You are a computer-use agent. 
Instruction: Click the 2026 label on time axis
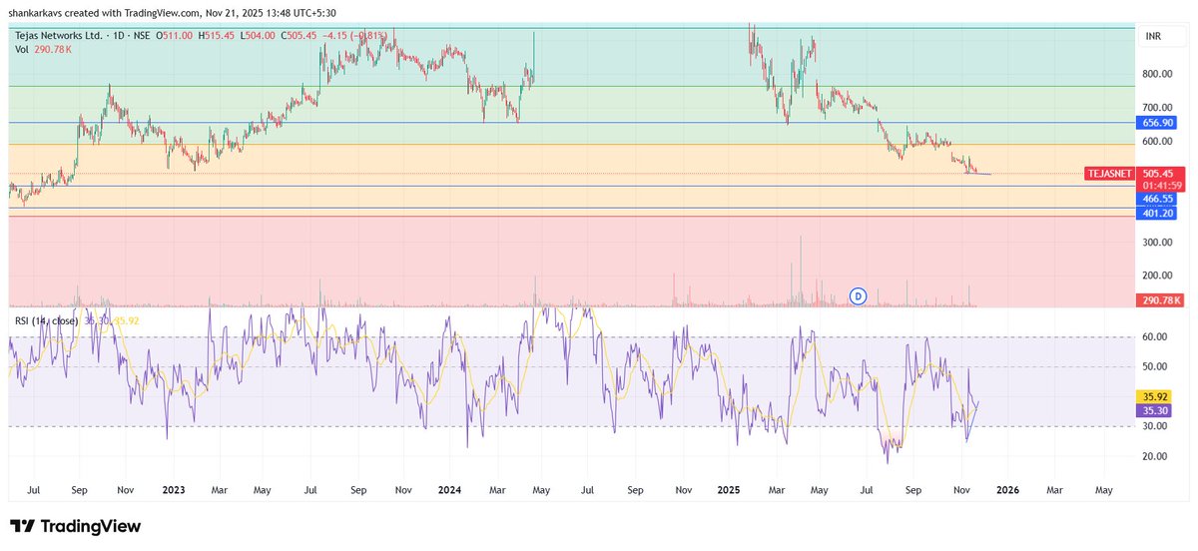1006,491
